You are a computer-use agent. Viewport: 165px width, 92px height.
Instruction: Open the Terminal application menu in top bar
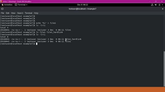[x=21, y=5]
